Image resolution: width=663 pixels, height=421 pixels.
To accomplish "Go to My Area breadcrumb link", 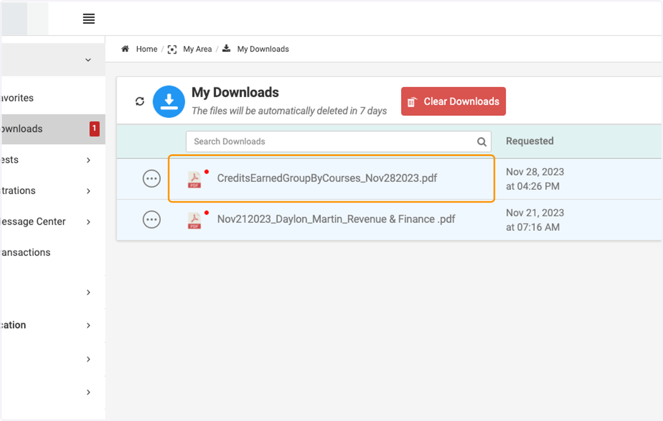I will click(x=197, y=49).
